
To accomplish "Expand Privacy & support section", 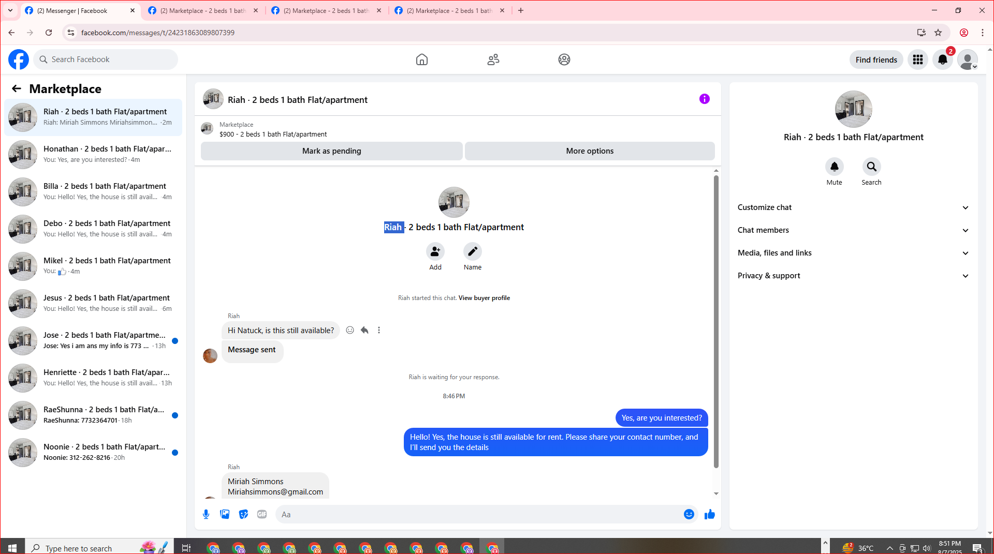I will click(853, 276).
